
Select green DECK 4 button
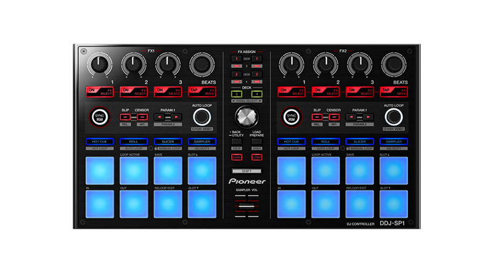pyautogui.click(x=257, y=94)
